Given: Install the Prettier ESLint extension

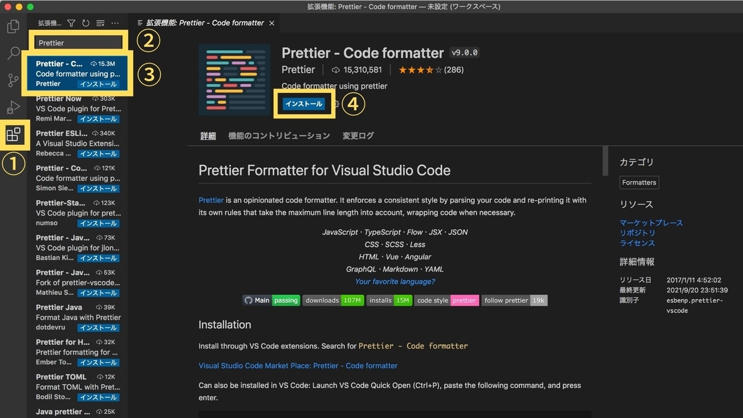Looking at the screenshot, I should pos(98,154).
